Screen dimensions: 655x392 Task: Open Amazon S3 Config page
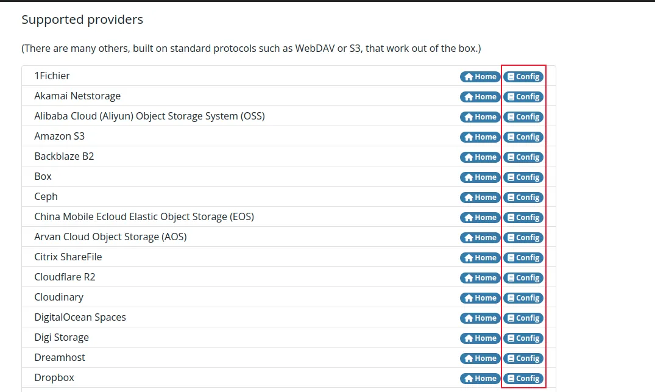(x=523, y=137)
